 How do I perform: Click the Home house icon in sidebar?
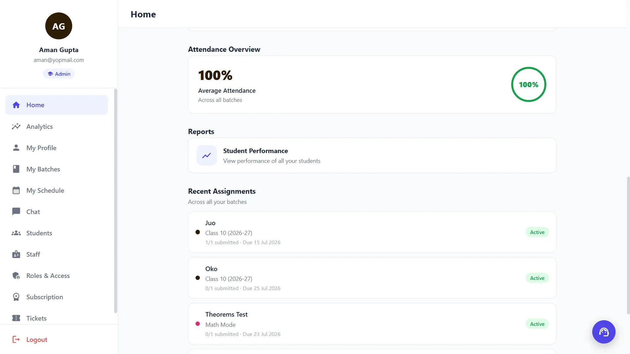16,105
